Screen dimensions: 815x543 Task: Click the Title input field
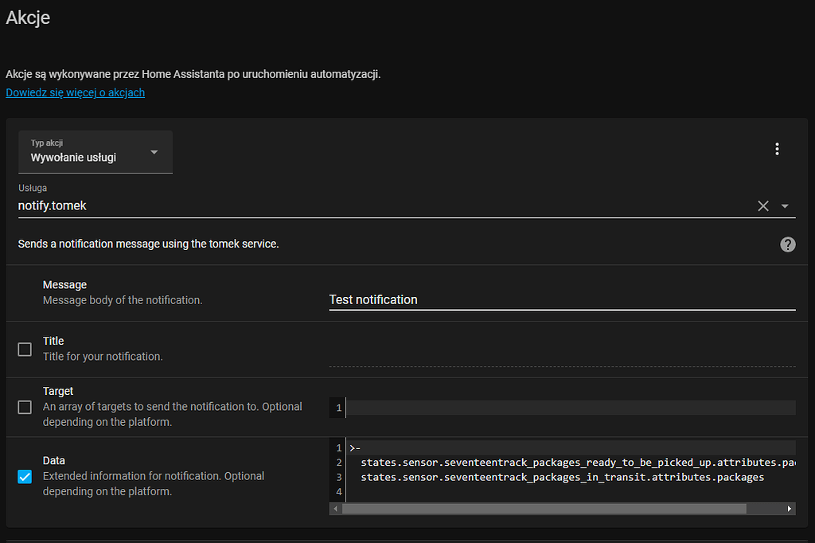pos(562,357)
